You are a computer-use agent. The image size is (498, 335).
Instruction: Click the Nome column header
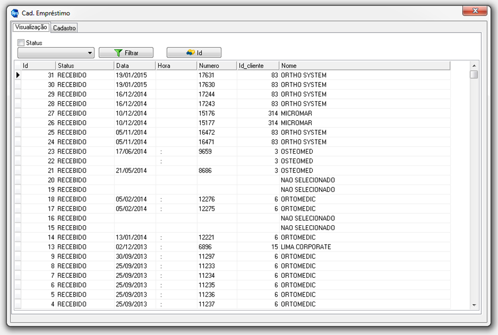coord(364,66)
